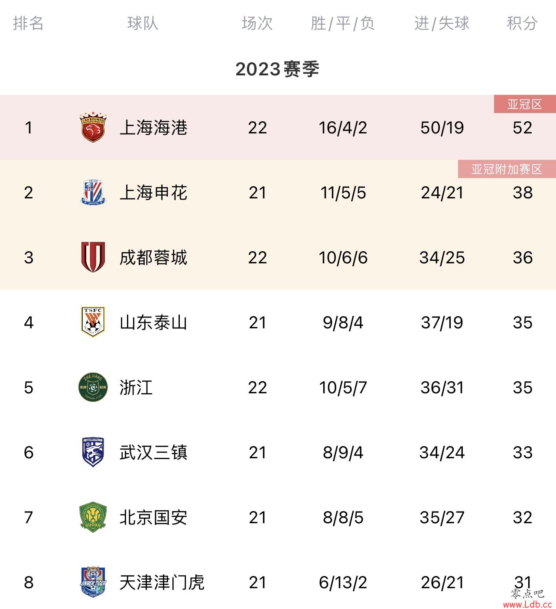
Task: Select the 积分 column header
Action: click(x=522, y=23)
